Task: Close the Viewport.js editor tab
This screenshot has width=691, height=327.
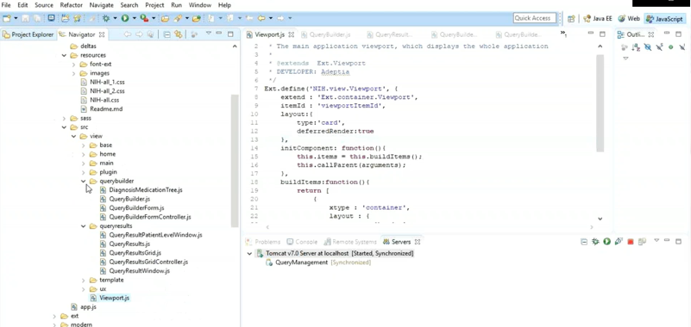Action: (292, 34)
